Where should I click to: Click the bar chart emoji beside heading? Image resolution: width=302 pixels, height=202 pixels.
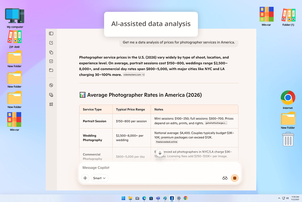click(x=83, y=95)
